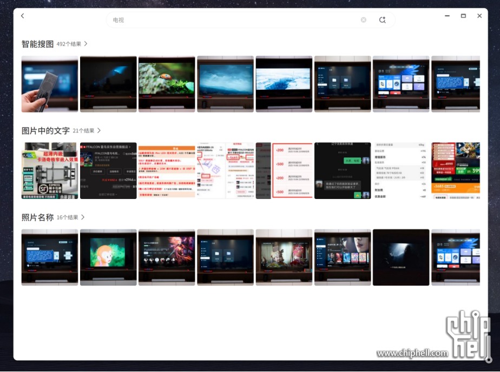Close the photo search window
The image size is (500, 372).
coord(479,16)
